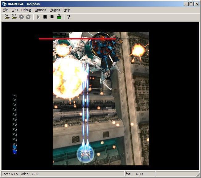
Task: Open the Options menu
Action: tap(40, 10)
